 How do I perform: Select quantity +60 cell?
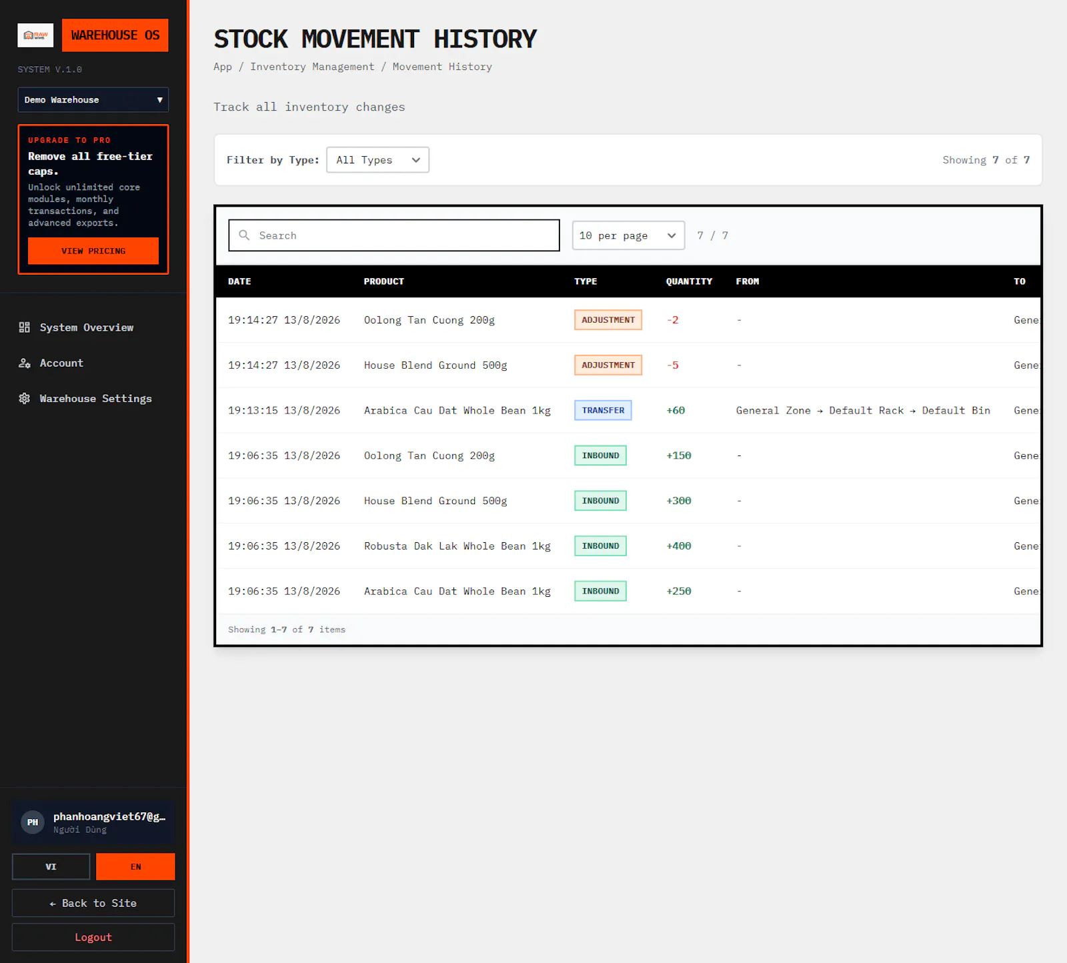pos(676,410)
